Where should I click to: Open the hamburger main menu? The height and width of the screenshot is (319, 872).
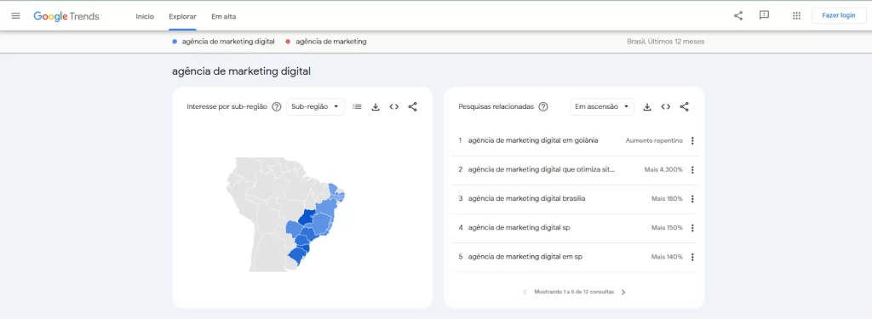pos(15,16)
